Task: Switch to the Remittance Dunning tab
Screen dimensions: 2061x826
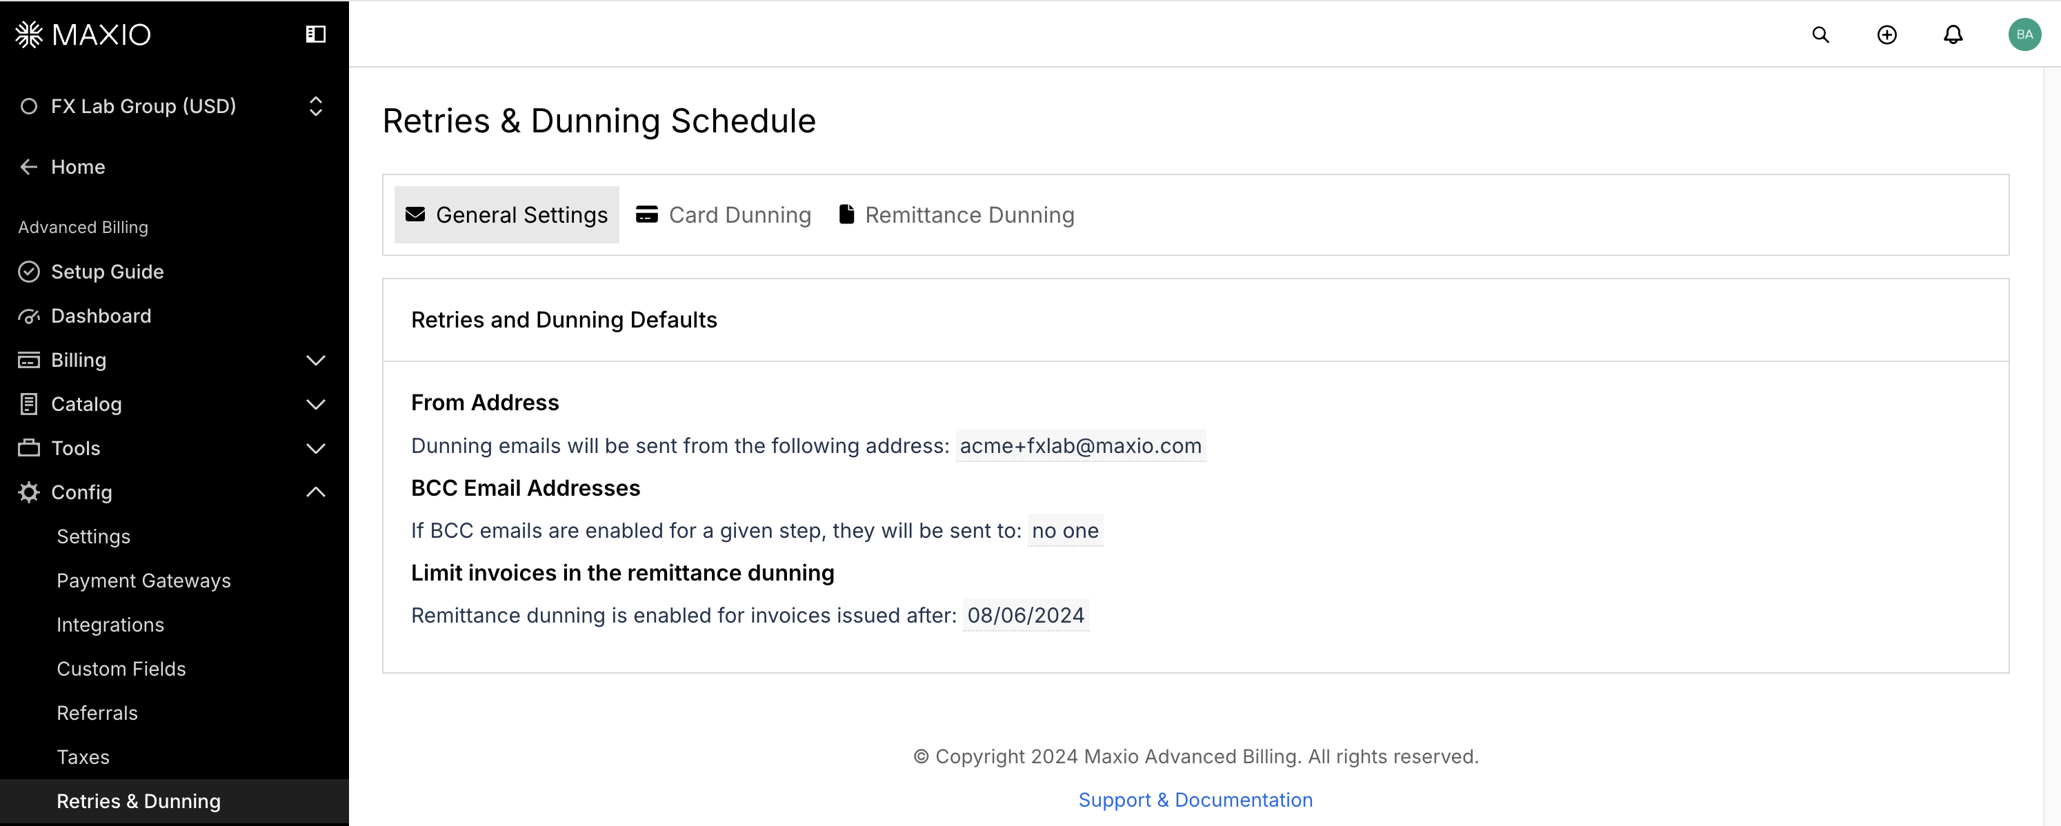Action: (x=956, y=214)
